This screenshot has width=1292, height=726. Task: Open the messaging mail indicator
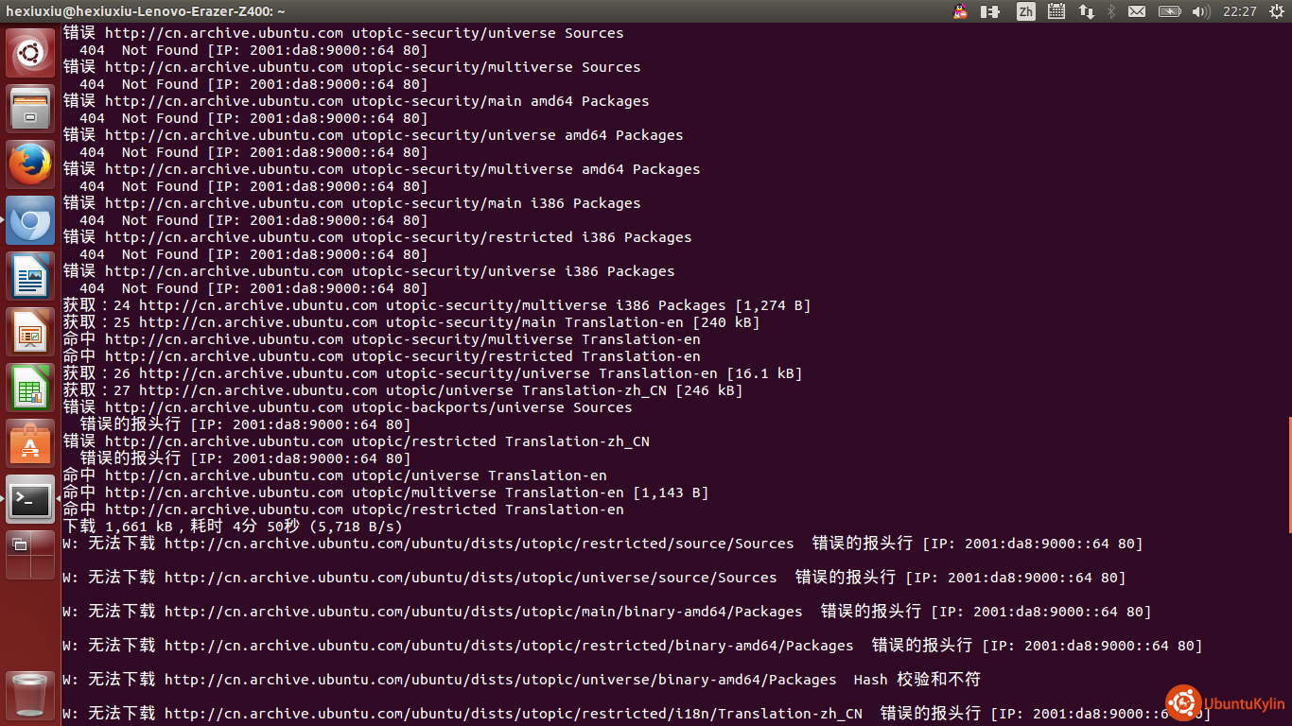tap(1136, 11)
